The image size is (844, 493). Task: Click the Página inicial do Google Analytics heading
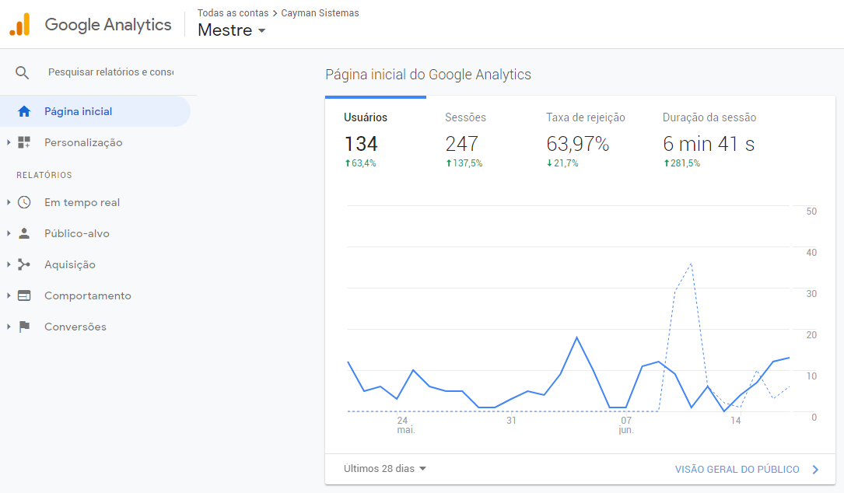click(x=428, y=75)
